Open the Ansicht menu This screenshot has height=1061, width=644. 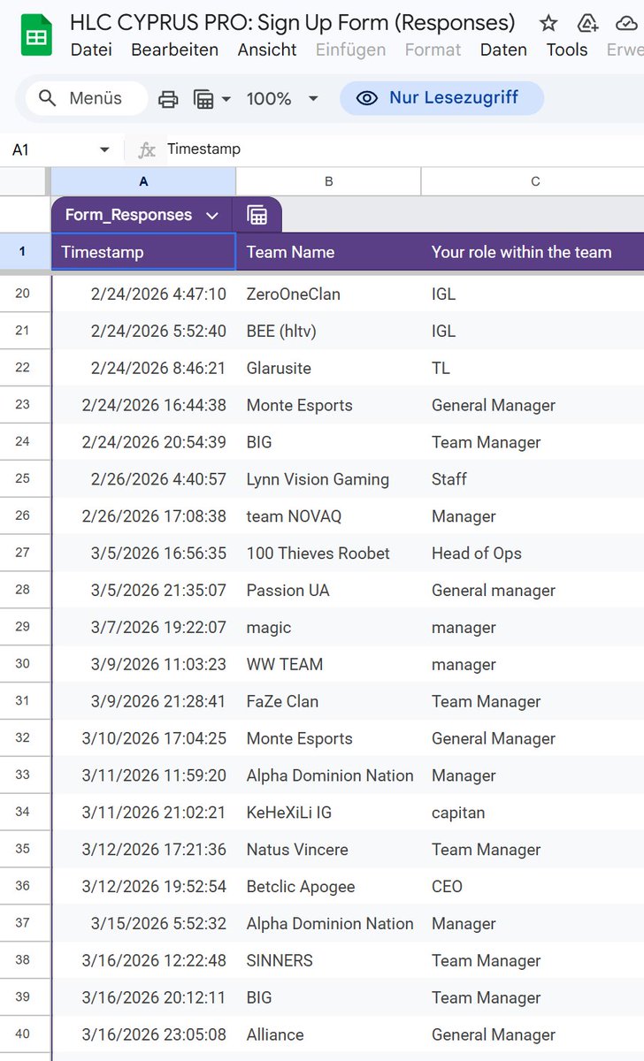click(x=267, y=50)
